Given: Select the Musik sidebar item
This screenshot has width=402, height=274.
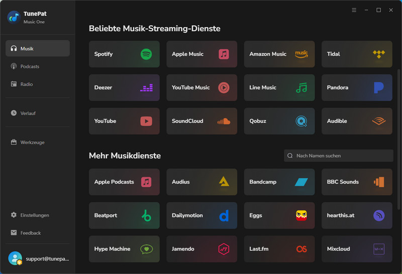Looking at the screenshot, I should coord(37,48).
